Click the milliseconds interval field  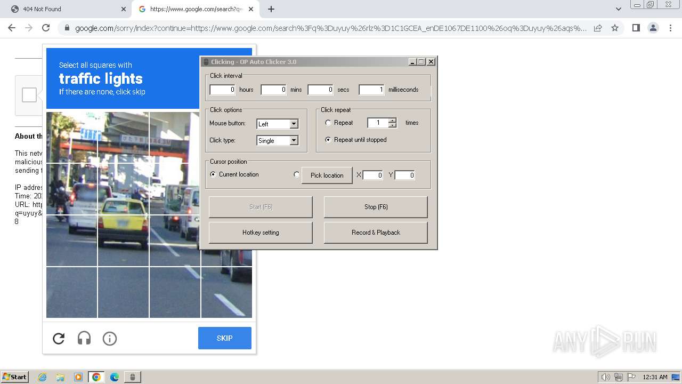(x=372, y=90)
